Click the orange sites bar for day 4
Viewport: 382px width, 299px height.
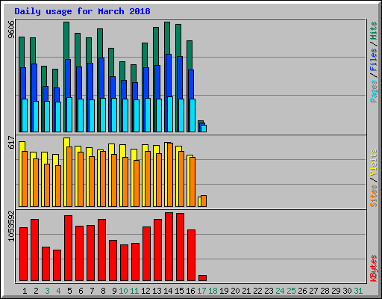pyautogui.click(x=58, y=186)
